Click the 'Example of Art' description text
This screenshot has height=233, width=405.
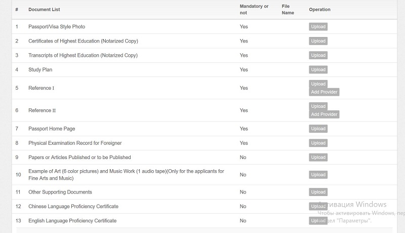[126, 175]
